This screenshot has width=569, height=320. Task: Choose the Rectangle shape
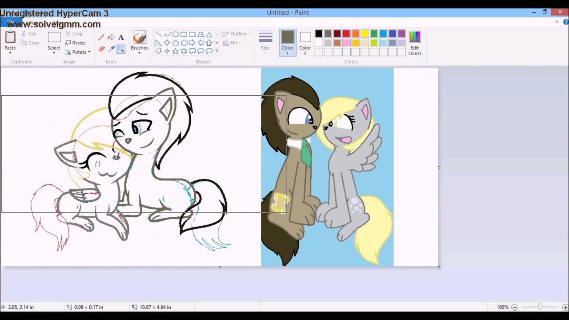184,35
